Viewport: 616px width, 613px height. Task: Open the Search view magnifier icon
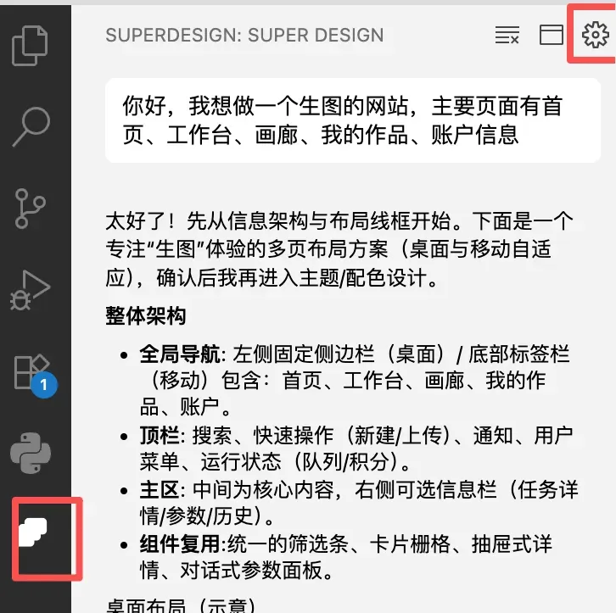(31, 126)
